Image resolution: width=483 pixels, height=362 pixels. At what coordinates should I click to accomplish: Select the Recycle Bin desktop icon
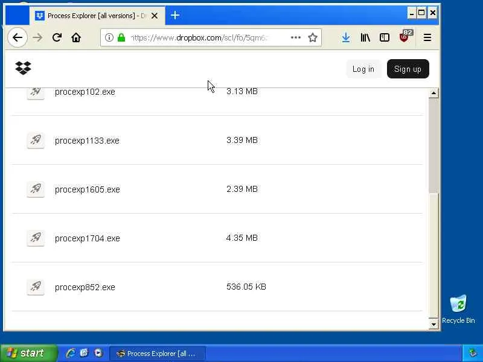point(458,309)
